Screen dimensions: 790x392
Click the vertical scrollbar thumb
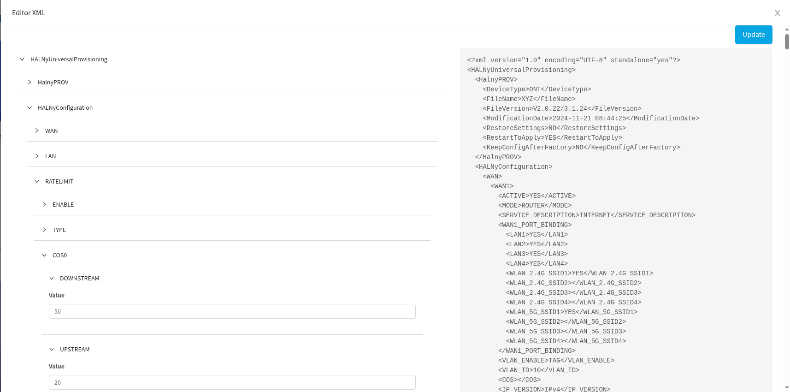[x=787, y=42]
